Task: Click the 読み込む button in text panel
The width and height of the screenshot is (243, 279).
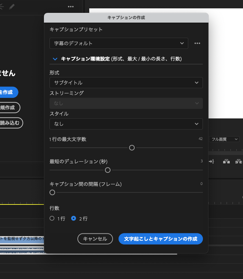Action: (x=10, y=123)
